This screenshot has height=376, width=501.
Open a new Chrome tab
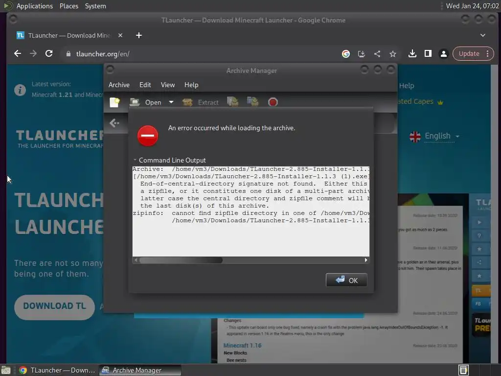click(138, 35)
